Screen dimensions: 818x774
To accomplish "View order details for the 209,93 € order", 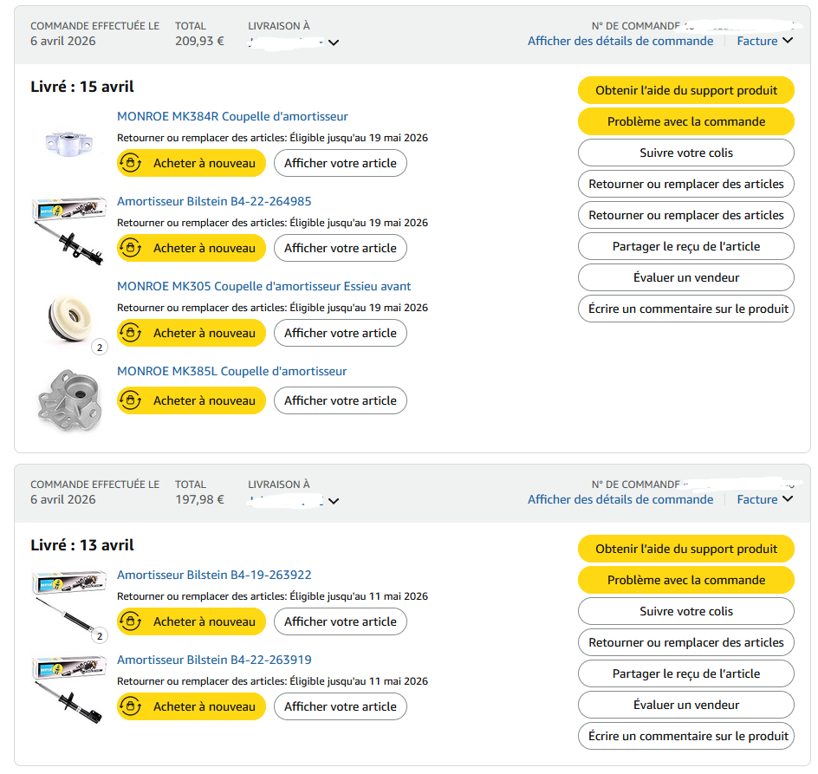I will point(620,41).
